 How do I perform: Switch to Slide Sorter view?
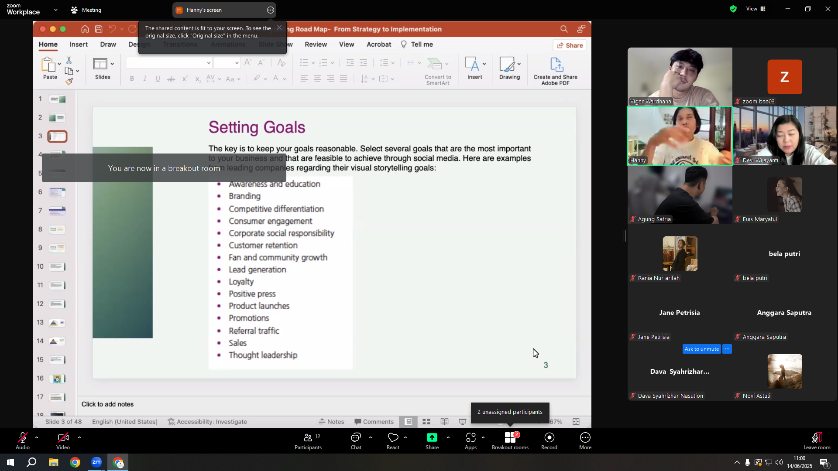click(426, 422)
